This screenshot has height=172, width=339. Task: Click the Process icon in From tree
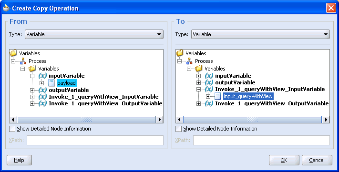tap(23, 61)
